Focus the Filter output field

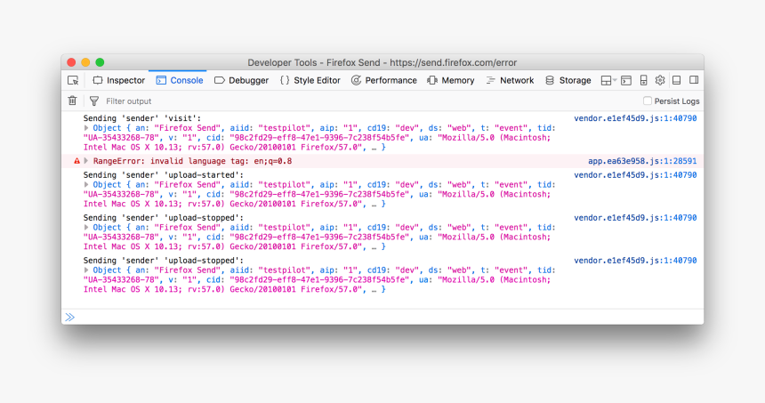point(371,101)
